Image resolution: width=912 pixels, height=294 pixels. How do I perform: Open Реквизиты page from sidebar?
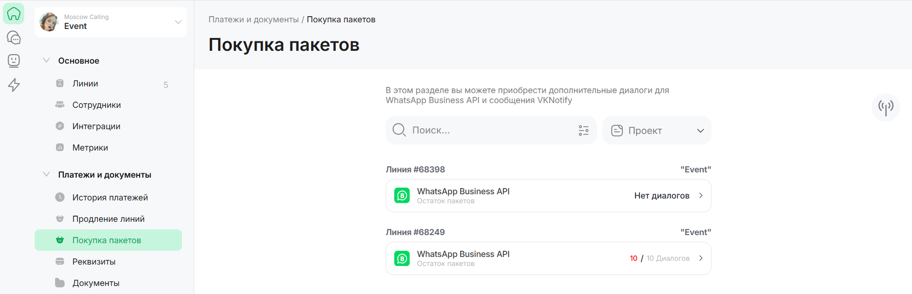[x=94, y=262]
